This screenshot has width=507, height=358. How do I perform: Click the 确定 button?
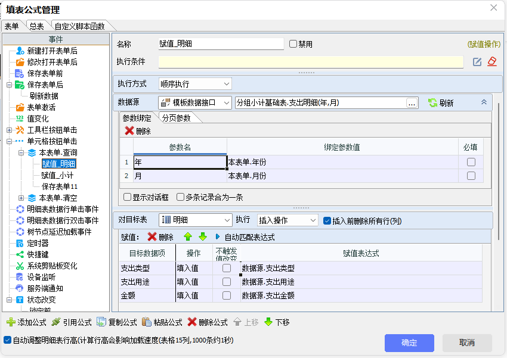click(409, 343)
